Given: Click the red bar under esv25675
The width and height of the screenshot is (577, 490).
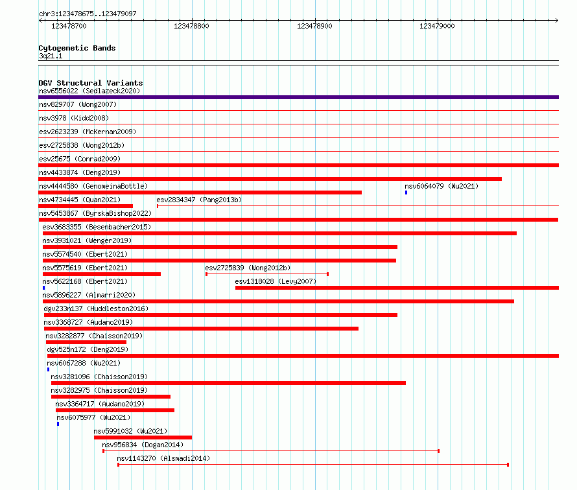Looking at the screenshot, I should click(x=298, y=165).
